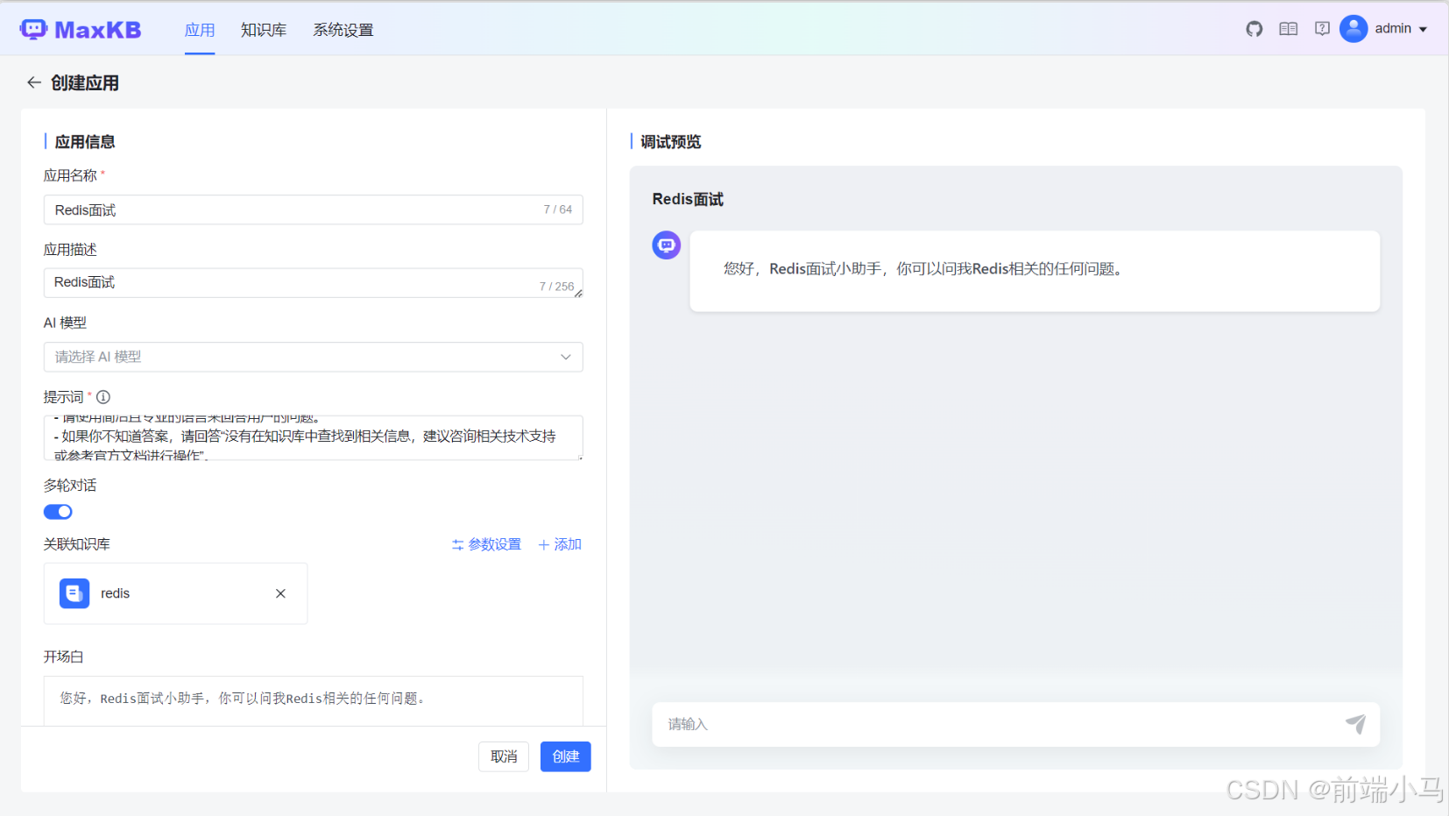Click the 应用描述 text area
1449x816 pixels.
(313, 283)
